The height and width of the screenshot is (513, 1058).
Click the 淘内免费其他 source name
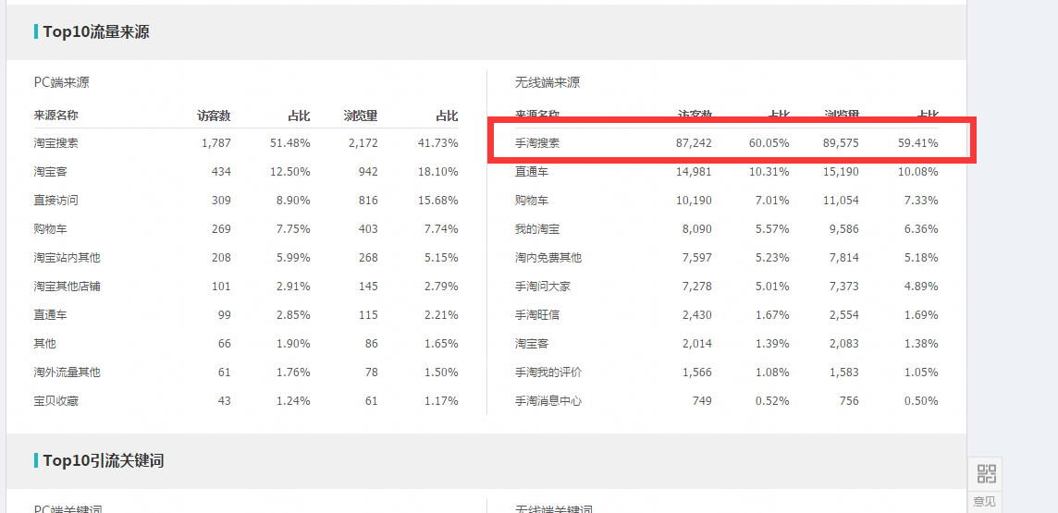[x=548, y=258]
